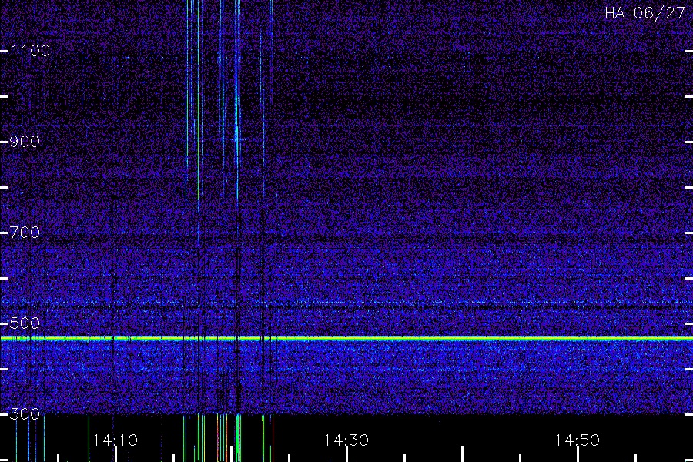Click the 14:30 time axis label
This screenshot has width=693, height=462.
346,440
